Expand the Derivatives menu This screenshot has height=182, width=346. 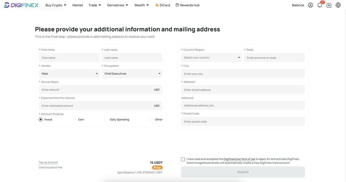118,5
